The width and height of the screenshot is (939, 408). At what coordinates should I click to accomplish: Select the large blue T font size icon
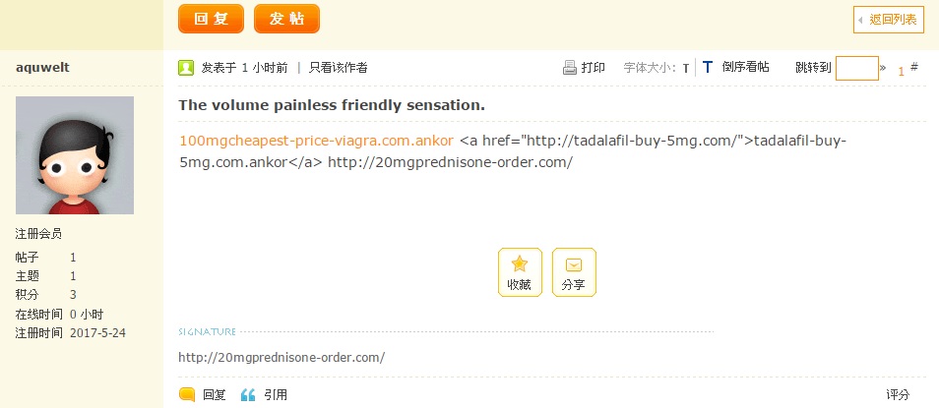tap(707, 68)
